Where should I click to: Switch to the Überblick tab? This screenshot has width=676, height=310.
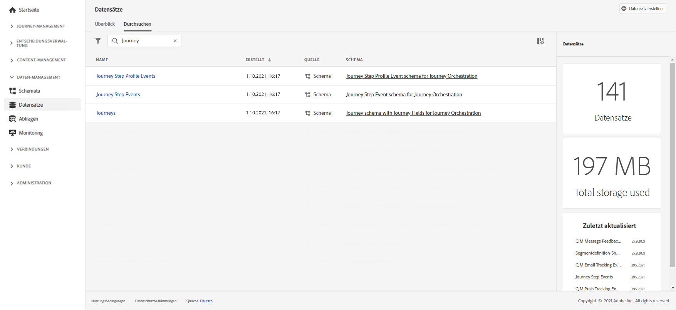(x=105, y=24)
